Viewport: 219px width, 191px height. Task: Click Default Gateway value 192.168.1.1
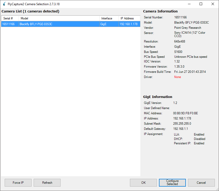180,129
